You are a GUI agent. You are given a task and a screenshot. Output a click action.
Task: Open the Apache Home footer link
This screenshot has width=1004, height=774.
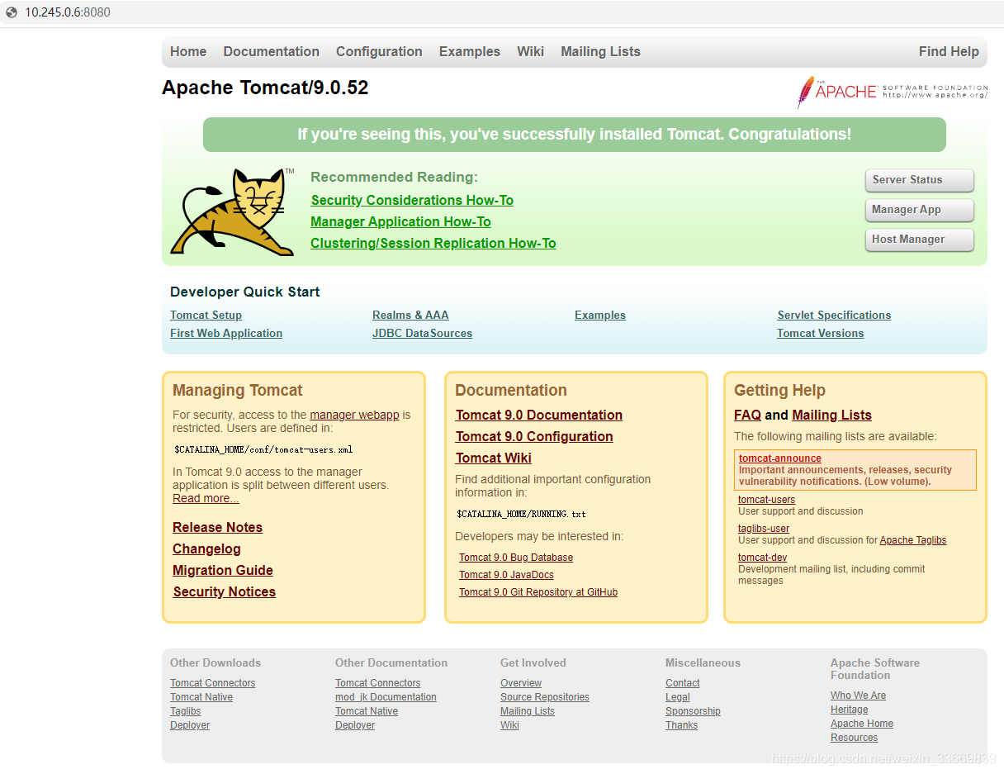[861, 724]
